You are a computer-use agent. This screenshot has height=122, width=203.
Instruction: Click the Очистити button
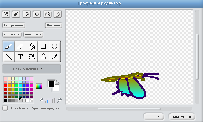click(x=54, y=25)
